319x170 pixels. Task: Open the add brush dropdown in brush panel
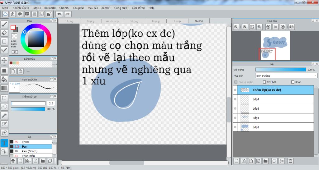point(28,161)
